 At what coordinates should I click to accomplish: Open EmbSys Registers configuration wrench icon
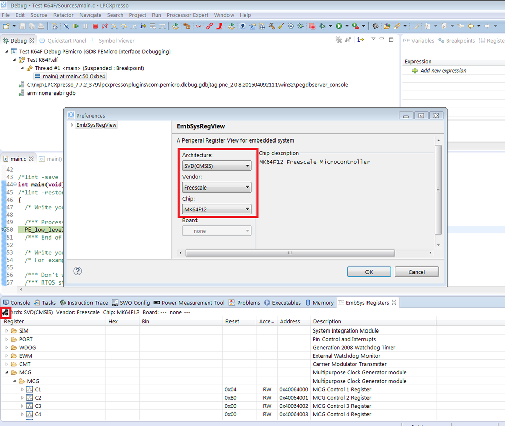5,312
